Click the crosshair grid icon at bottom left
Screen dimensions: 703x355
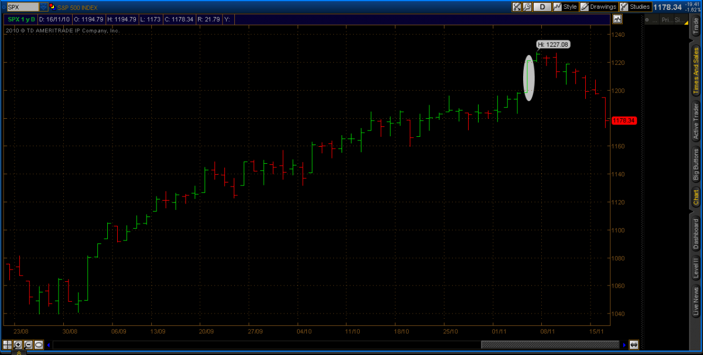pyautogui.click(x=8, y=345)
